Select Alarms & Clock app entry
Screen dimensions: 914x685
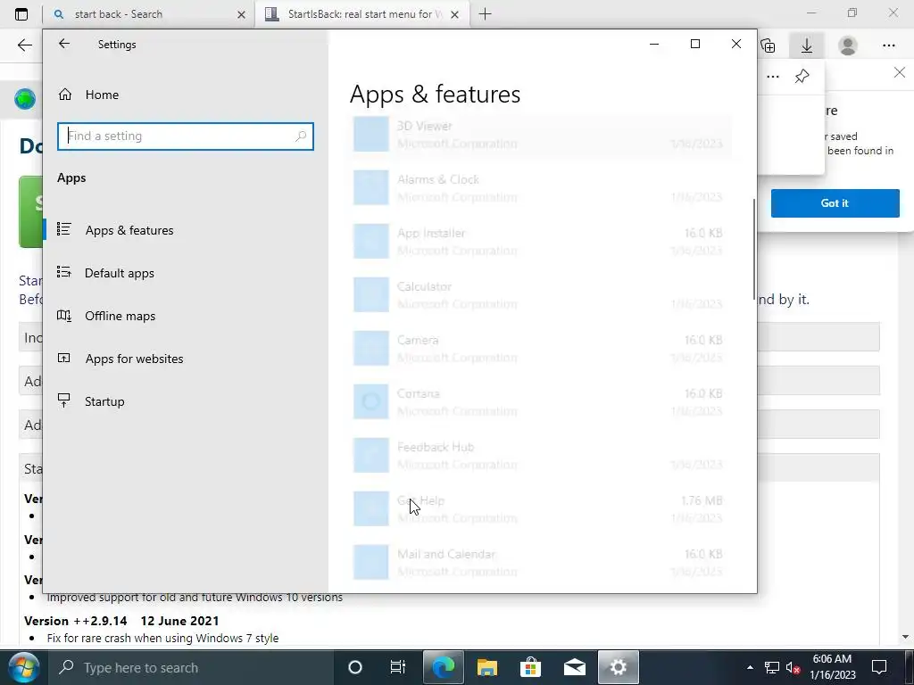(541, 187)
